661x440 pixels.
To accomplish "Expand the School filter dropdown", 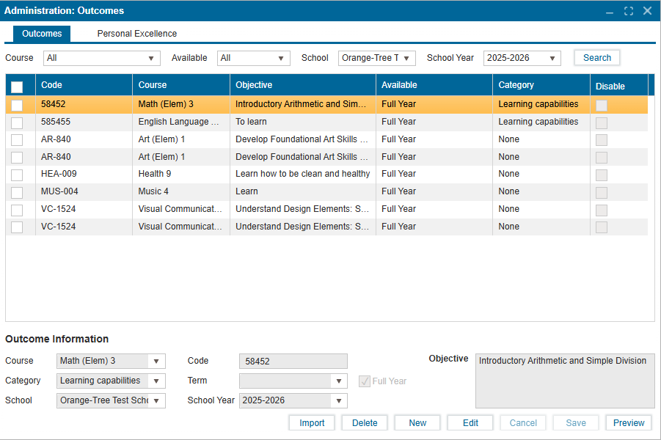I will (x=376, y=58).
